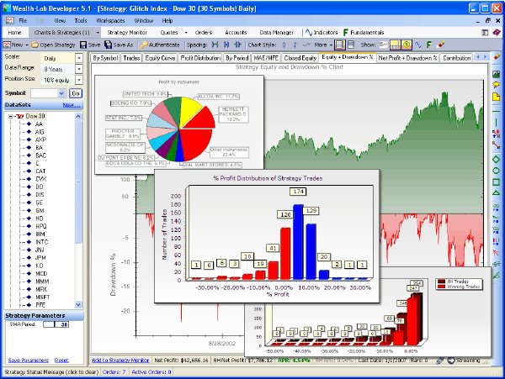Click the yellow speech bubble annotation tool
The width and height of the screenshot is (505, 379).
(497, 85)
